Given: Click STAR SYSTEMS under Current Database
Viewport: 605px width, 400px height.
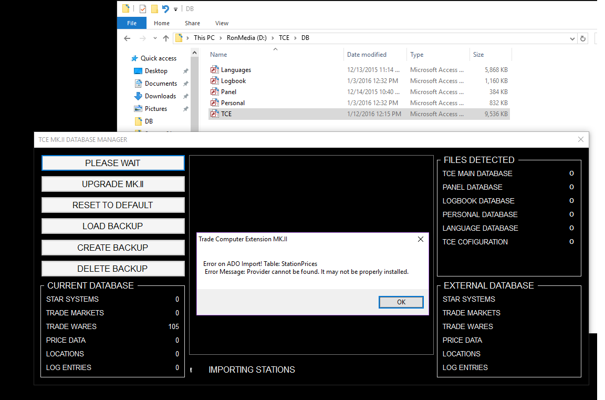Looking at the screenshot, I should pyautogui.click(x=72, y=299).
